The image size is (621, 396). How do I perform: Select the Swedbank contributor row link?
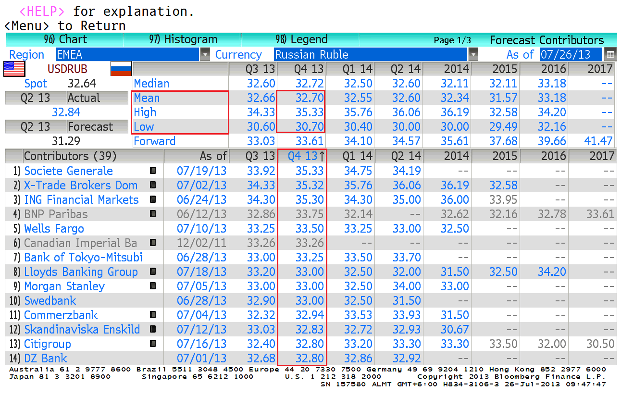[50, 300]
